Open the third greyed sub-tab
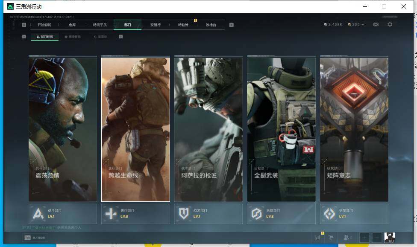Image resolution: width=417 pixels, height=247 pixels. [x=100, y=37]
